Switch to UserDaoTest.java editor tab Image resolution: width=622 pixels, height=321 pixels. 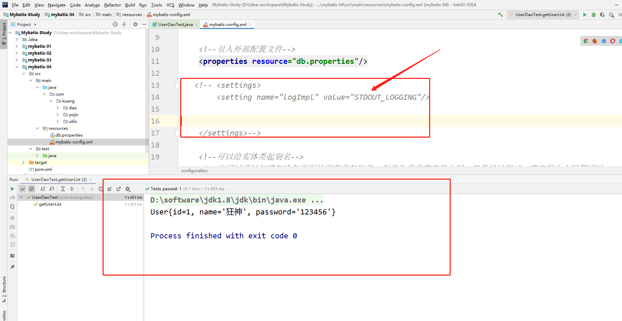[175, 25]
